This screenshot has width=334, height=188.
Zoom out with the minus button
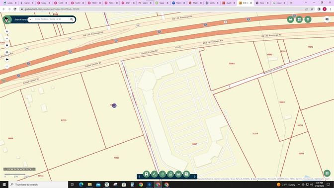point(7,38)
